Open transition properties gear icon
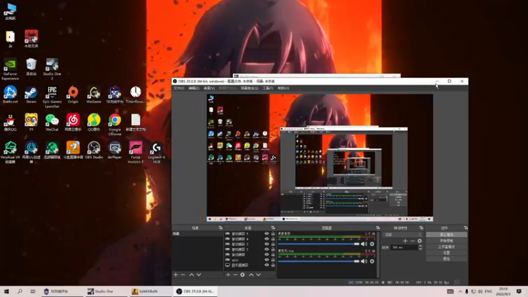 coord(420,241)
